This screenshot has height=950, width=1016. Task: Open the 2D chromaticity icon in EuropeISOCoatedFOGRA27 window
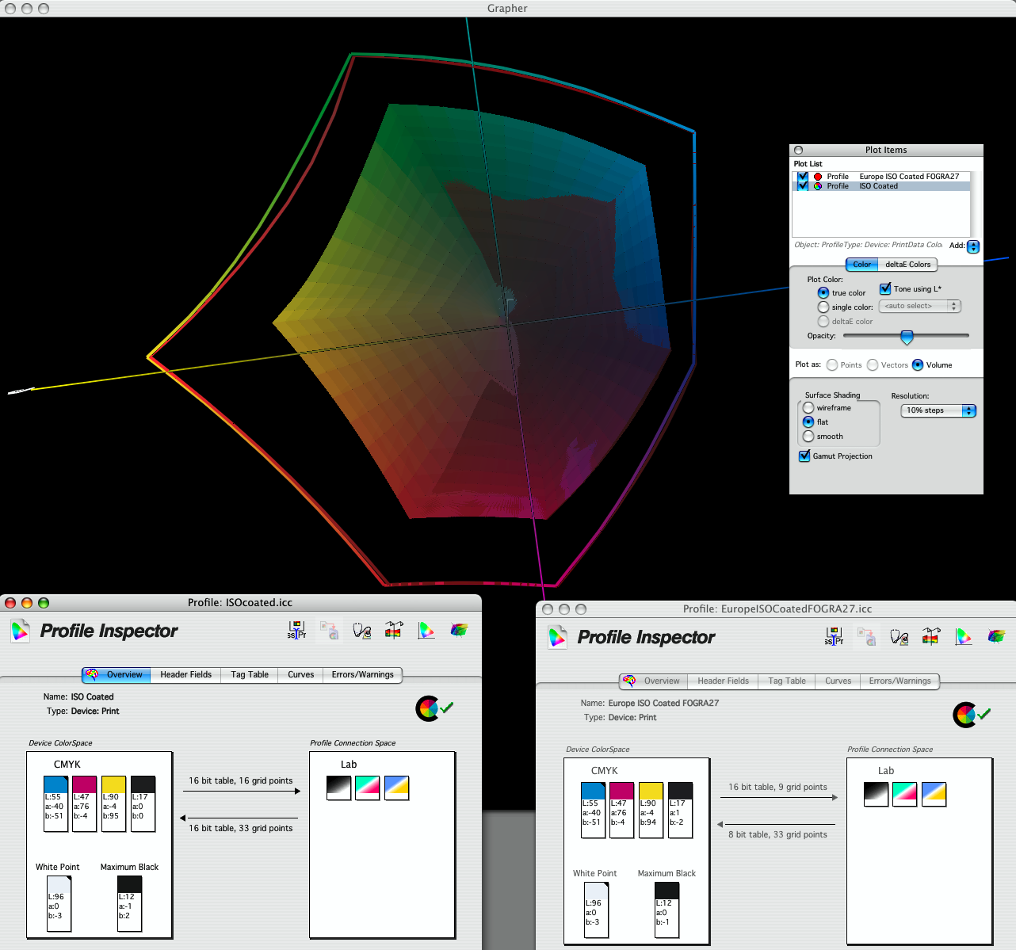964,637
